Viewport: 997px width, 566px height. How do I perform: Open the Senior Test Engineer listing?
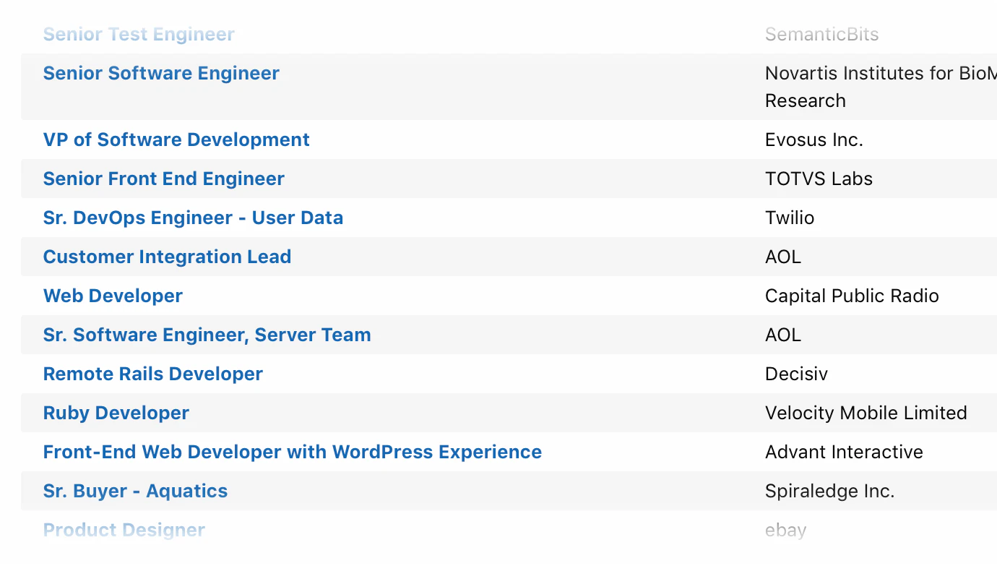click(139, 34)
